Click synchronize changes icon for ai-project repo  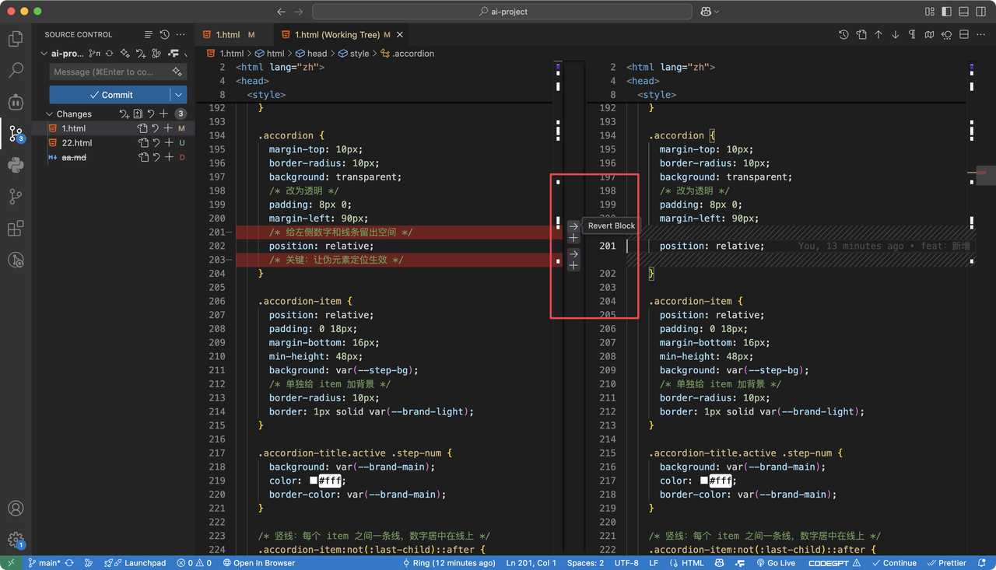click(109, 54)
